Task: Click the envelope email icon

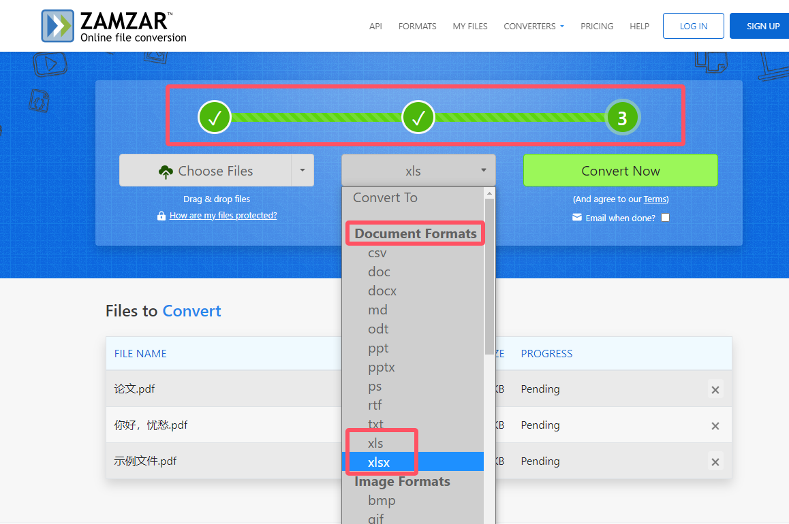Action: pyautogui.click(x=577, y=217)
